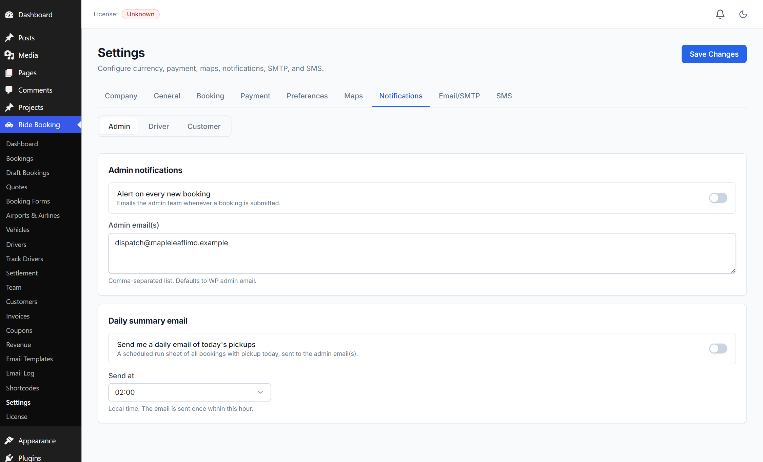This screenshot has width=763, height=462.
Task: Click into the Admin email(s) textarea
Action: point(422,253)
